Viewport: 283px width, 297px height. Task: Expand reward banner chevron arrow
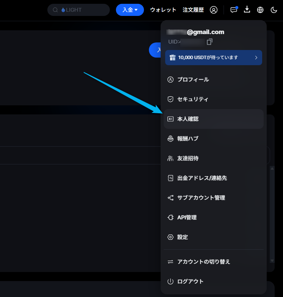(256, 58)
